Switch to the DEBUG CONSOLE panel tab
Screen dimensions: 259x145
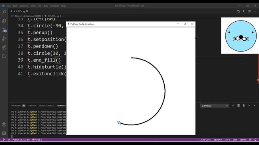pos(47,106)
